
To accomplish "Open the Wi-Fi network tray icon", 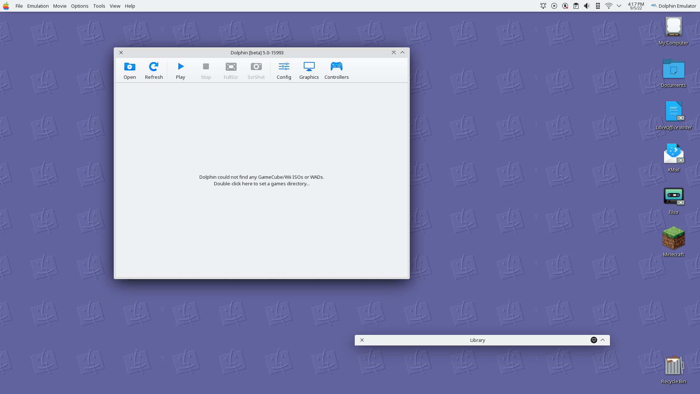I will (608, 6).
